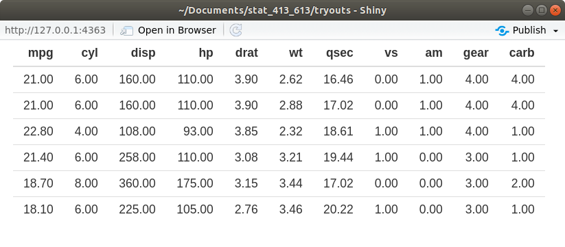This screenshot has width=565, height=247.
Task: Click the window title bar text
Action: (x=283, y=10)
